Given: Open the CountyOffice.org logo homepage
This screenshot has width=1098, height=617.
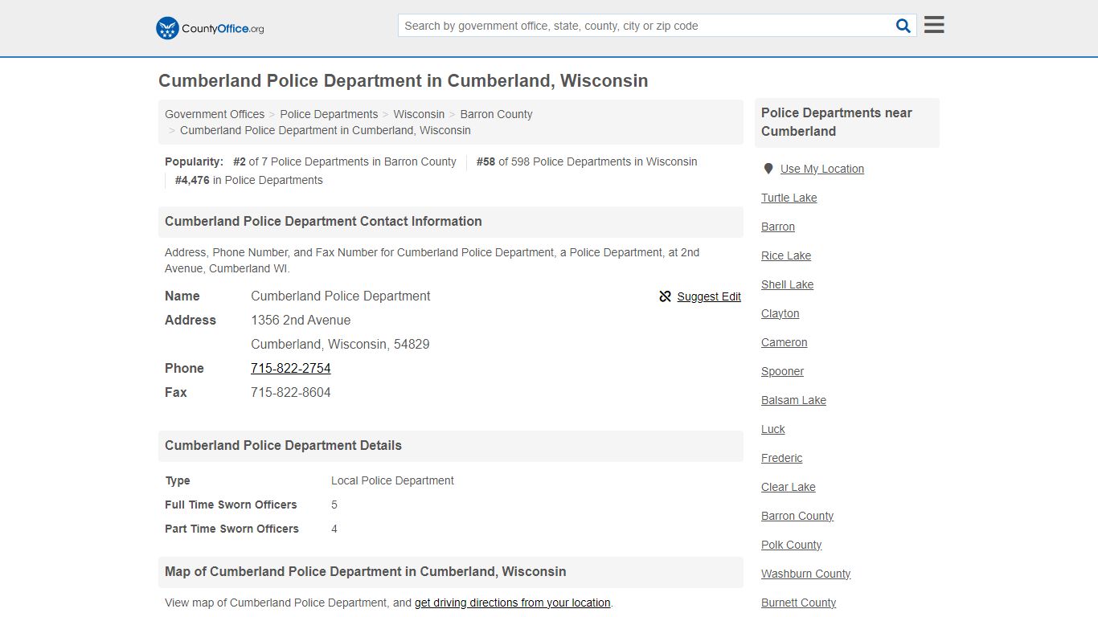Looking at the screenshot, I should (210, 28).
